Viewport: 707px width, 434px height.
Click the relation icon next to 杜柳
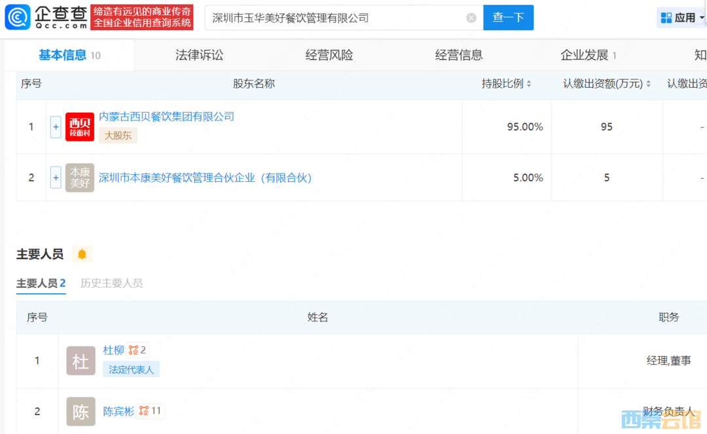[x=134, y=350]
